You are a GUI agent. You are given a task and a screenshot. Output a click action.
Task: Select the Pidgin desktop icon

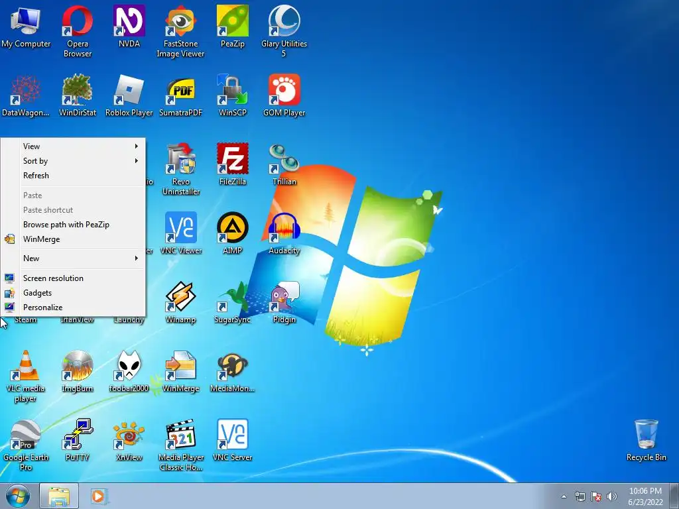click(x=284, y=302)
